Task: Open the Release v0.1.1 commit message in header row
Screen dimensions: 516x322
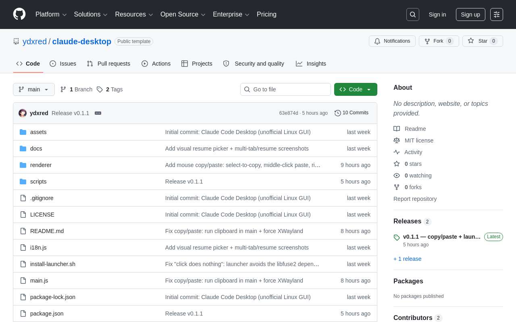Action: (71, 113)
